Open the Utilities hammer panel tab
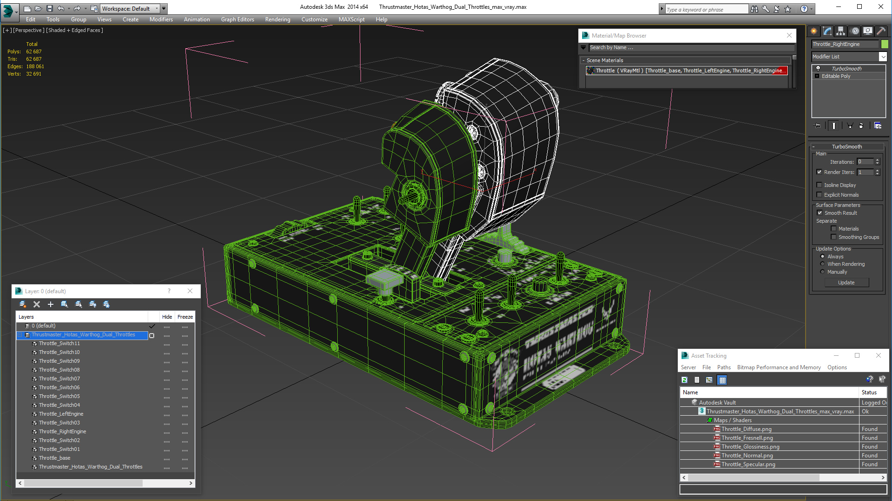892x501 pixels. [x=881, y=31]
